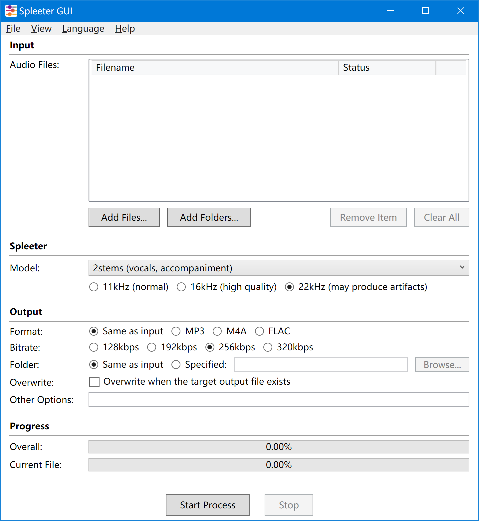
Task: Set bitrate to 256kbps
Action: 230,347
